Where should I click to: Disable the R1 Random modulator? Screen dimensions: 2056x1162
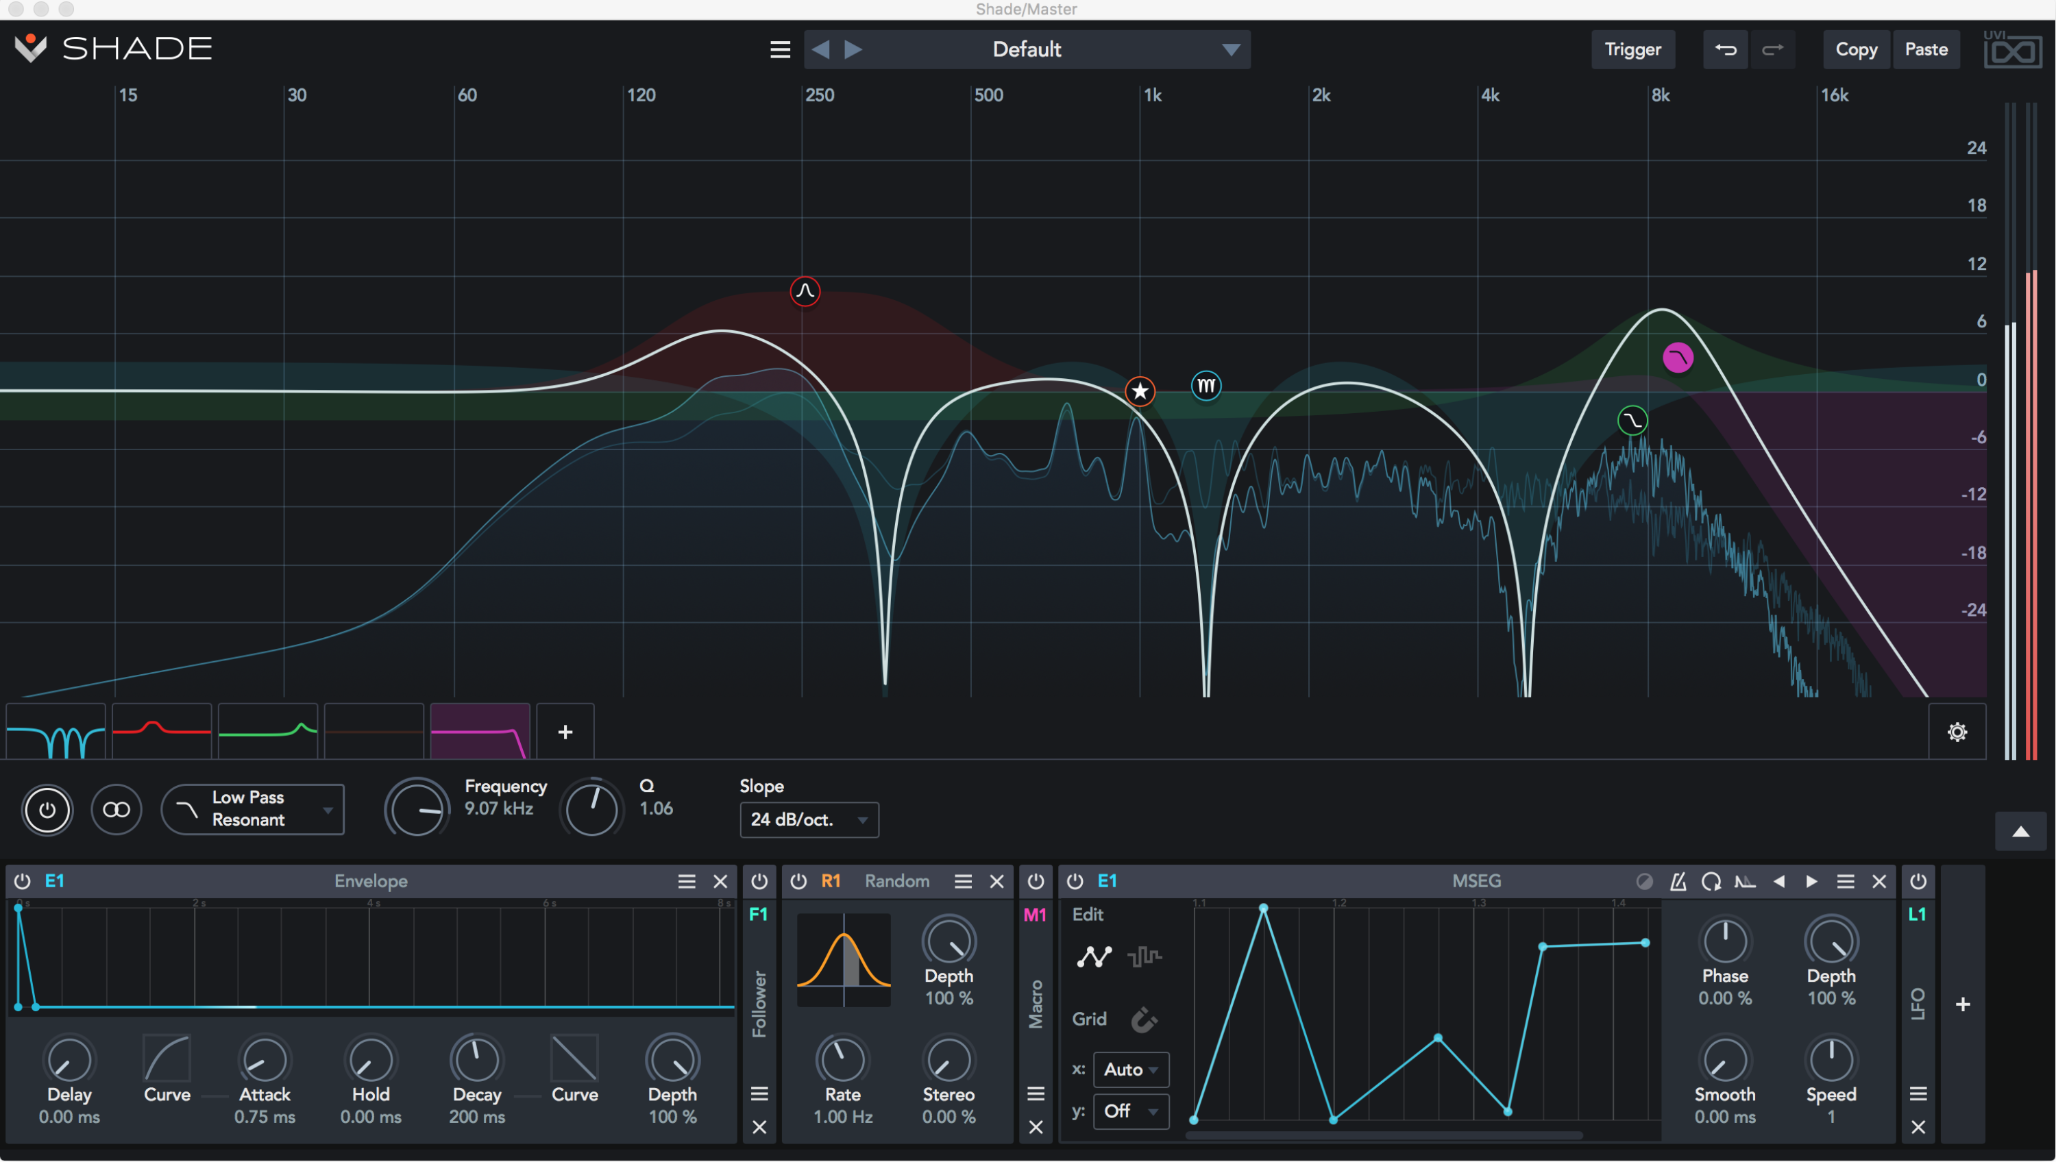pos(798,881)
